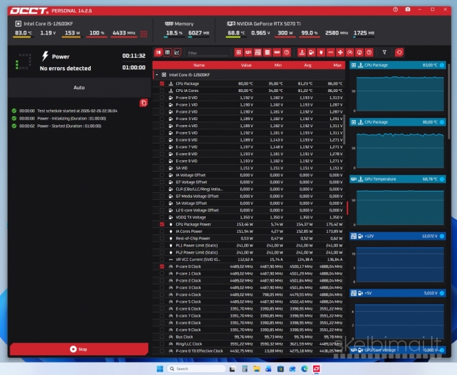Open the GPU Temperature graph header
The width and height of the screenshot is (457, 375).
(x=398, y=179)
